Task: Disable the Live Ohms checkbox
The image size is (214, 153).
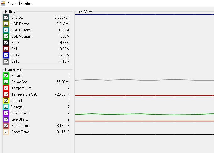Action: (6, 119)
